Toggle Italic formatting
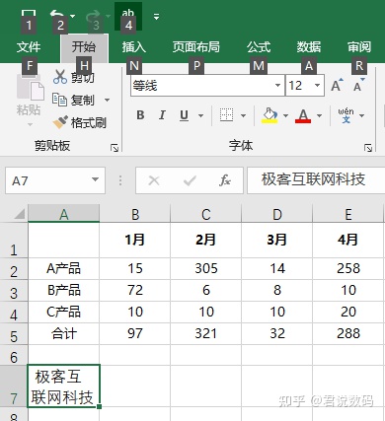Image resolution: width=385 pixels, height=421 pixels. point(162,115)
